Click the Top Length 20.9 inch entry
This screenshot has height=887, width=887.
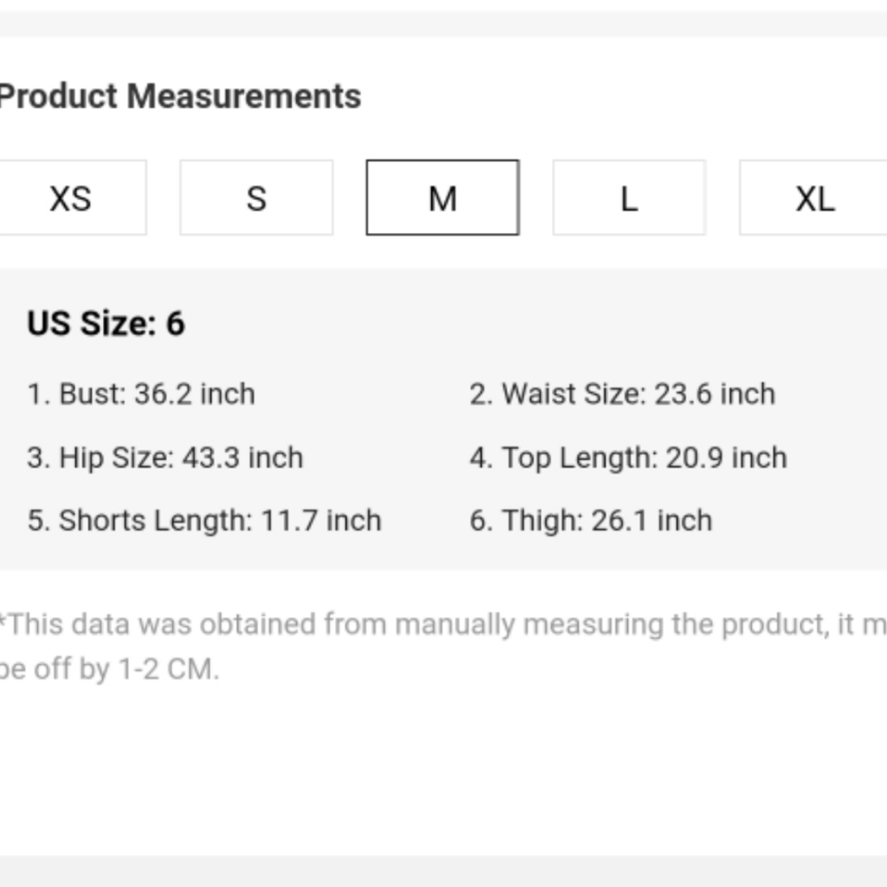coord(629,458)
